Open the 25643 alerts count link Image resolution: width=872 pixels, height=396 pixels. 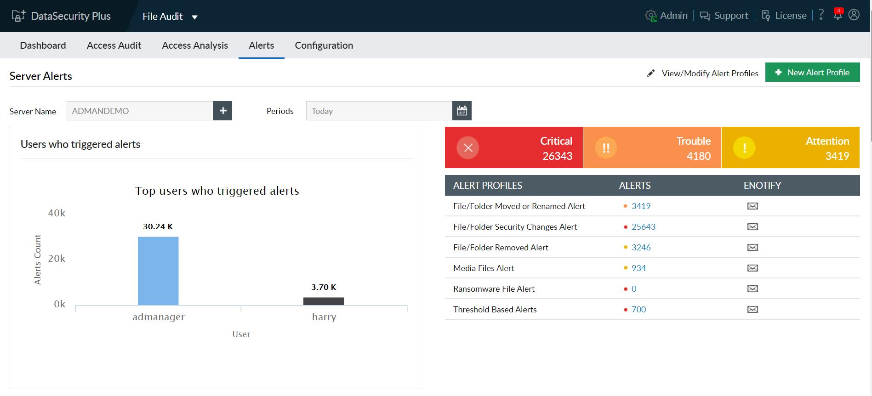644,226
